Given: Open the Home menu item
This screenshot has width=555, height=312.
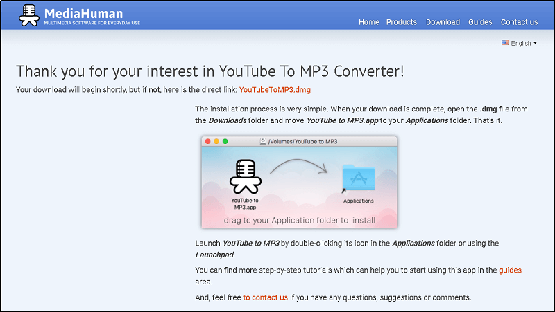Looking at the screenshot, I should click(x=369, y=22).
